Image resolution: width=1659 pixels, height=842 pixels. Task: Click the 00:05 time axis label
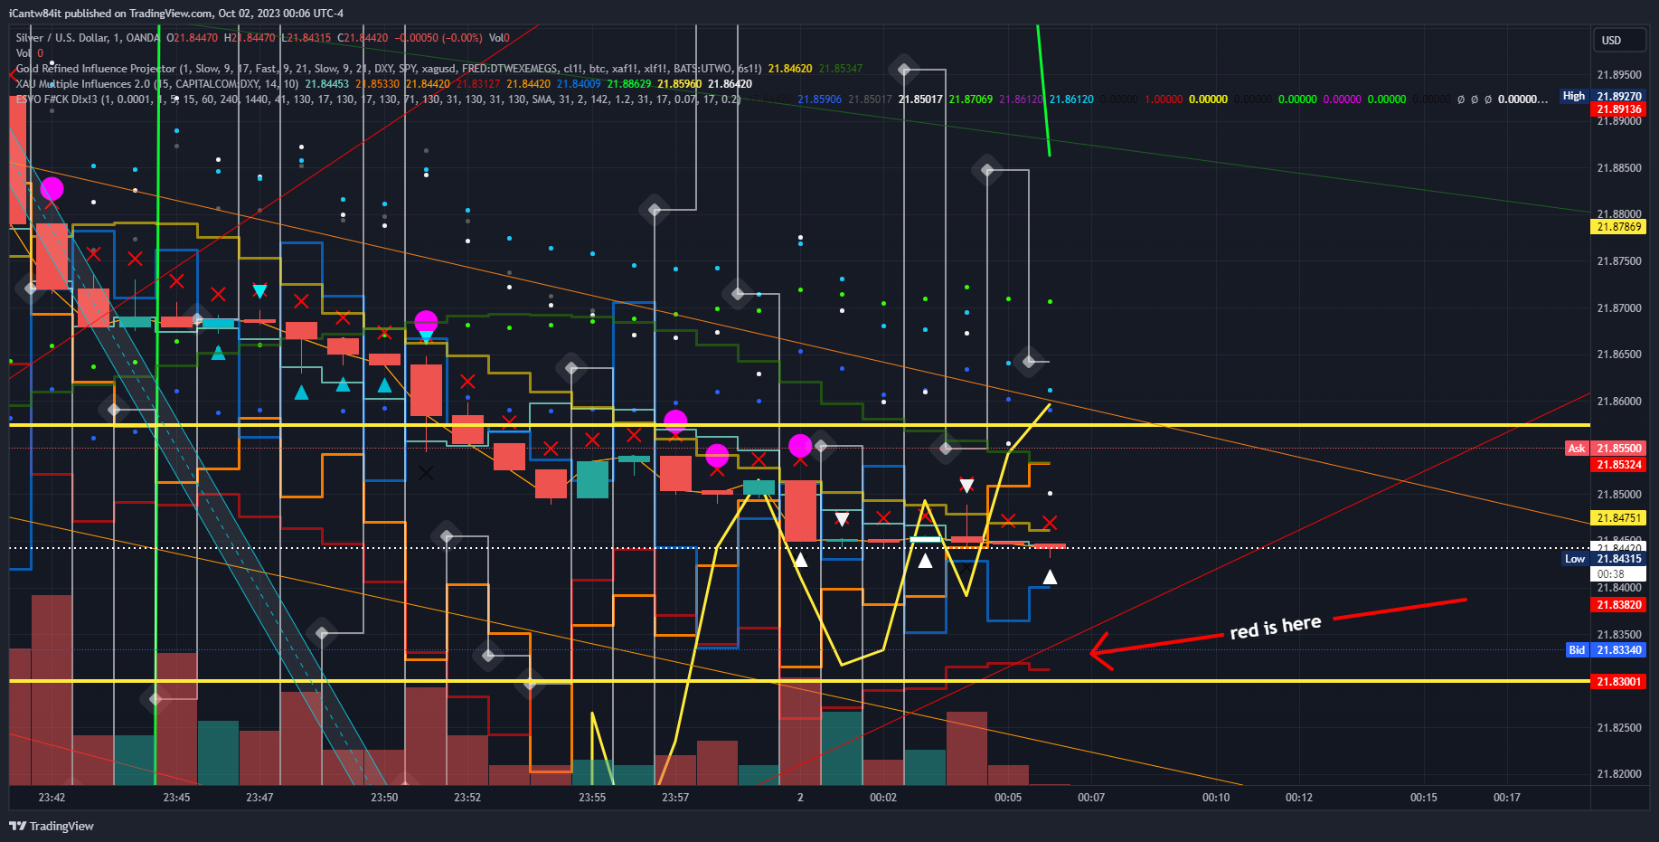1008,798
